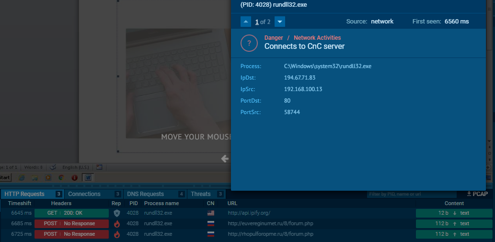Go to previous threat with up arrow
Screen dimensions: 495x242
pos(246,22)
